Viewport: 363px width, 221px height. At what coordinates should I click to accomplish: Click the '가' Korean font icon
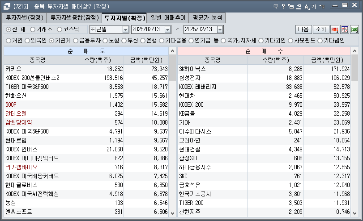pyautogui.click(x=314, y=6)
